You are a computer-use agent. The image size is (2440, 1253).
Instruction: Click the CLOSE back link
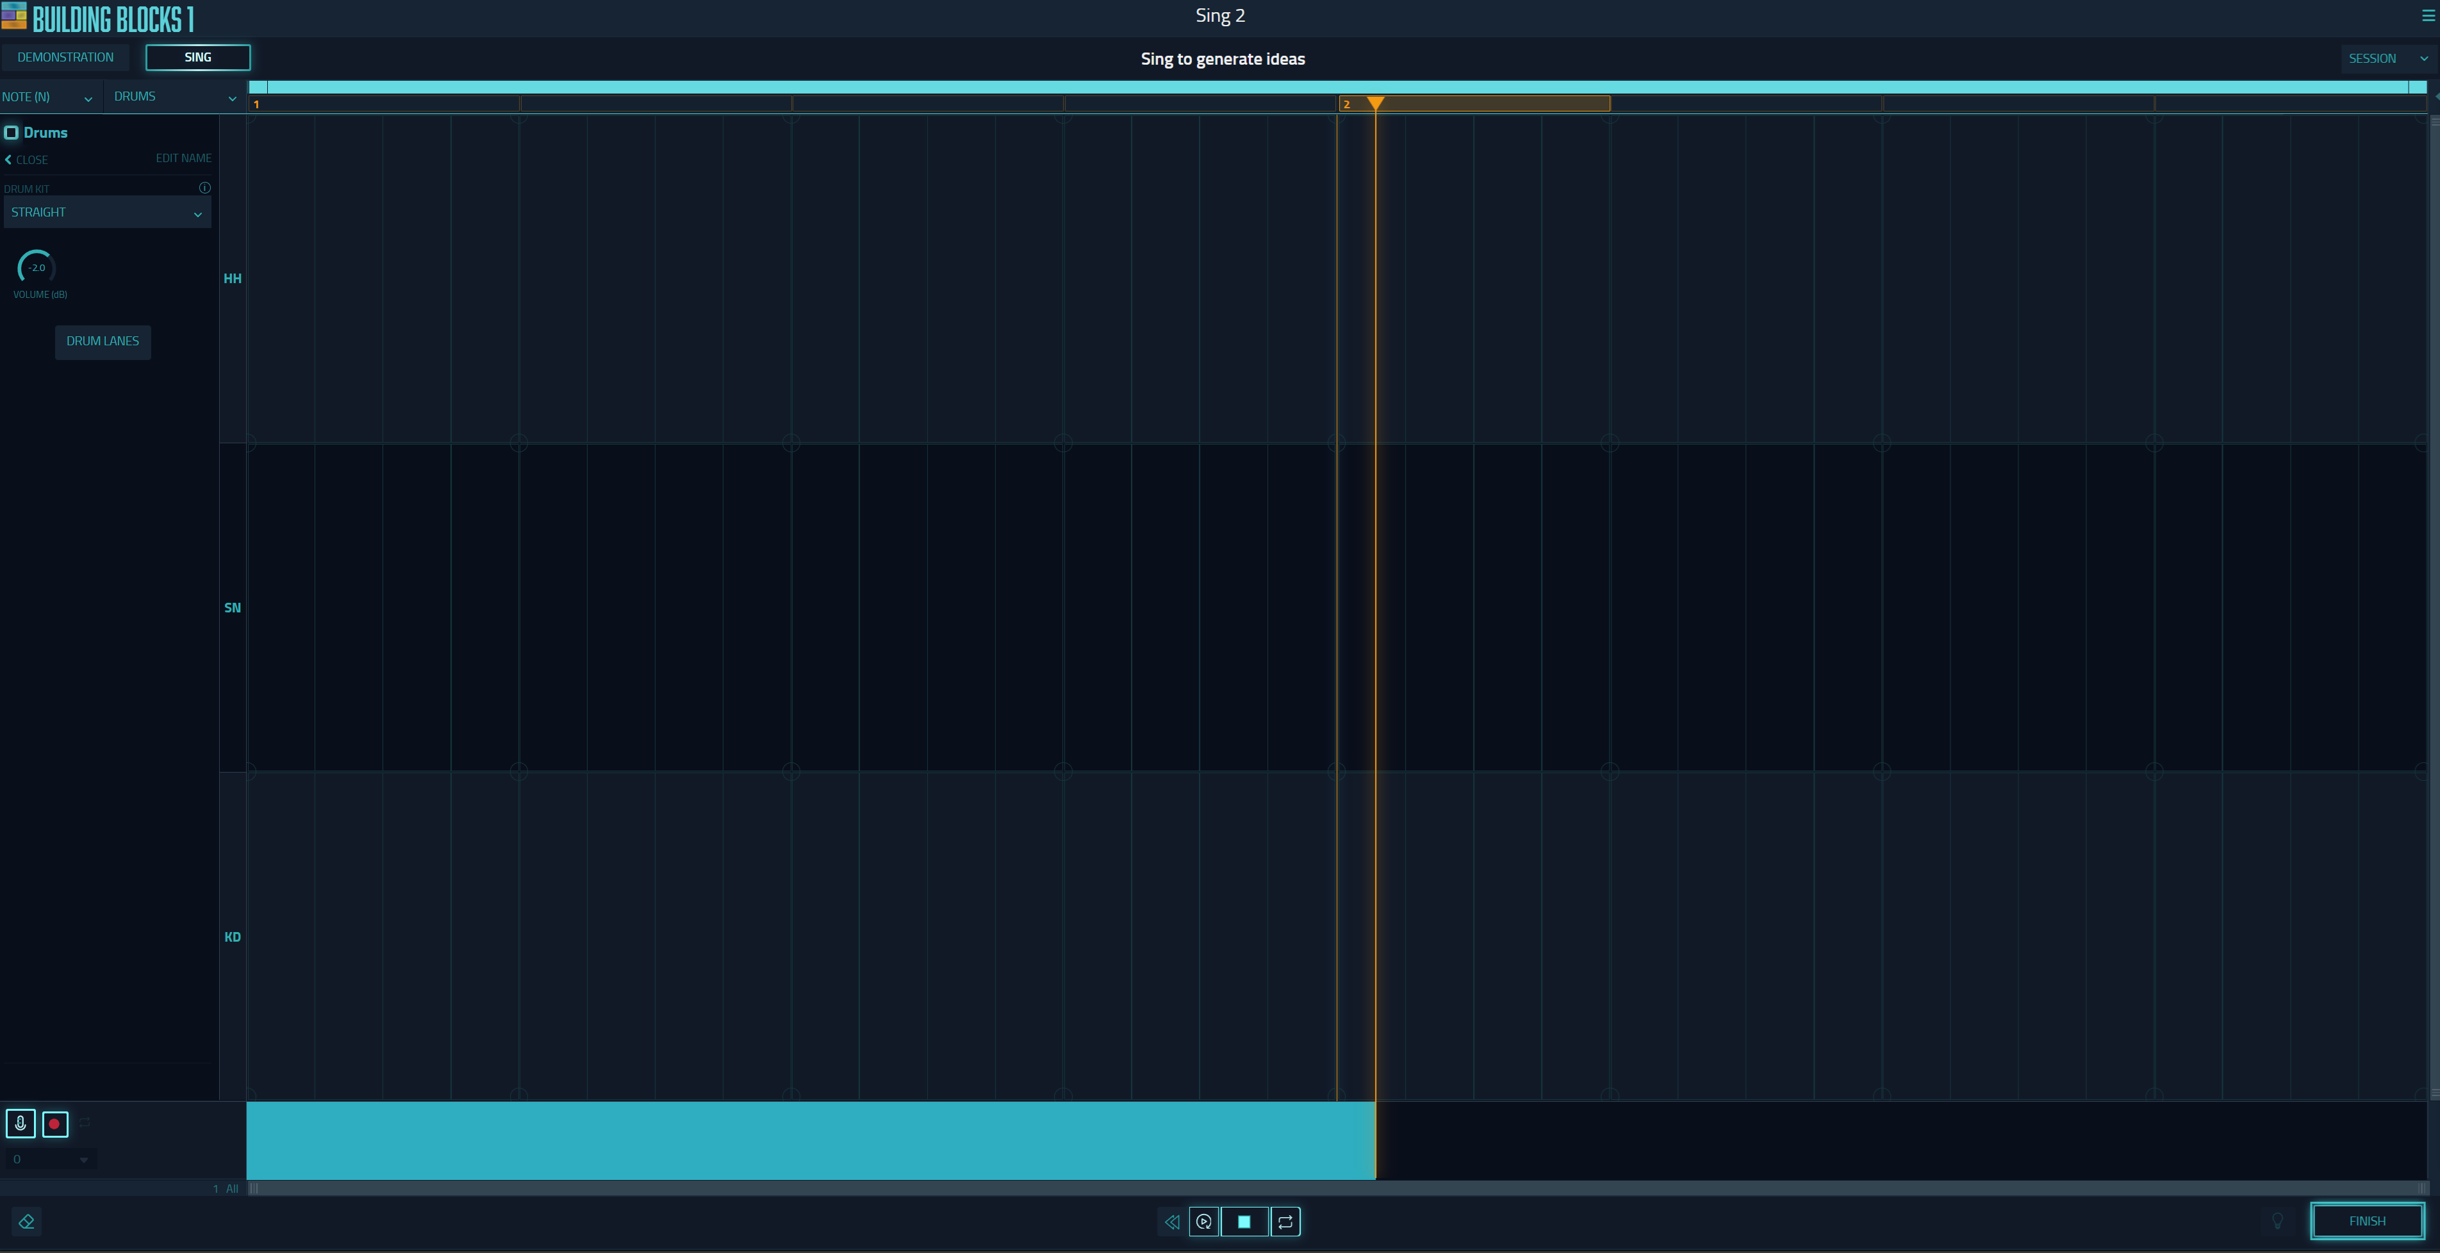click(x=26, y=159)
